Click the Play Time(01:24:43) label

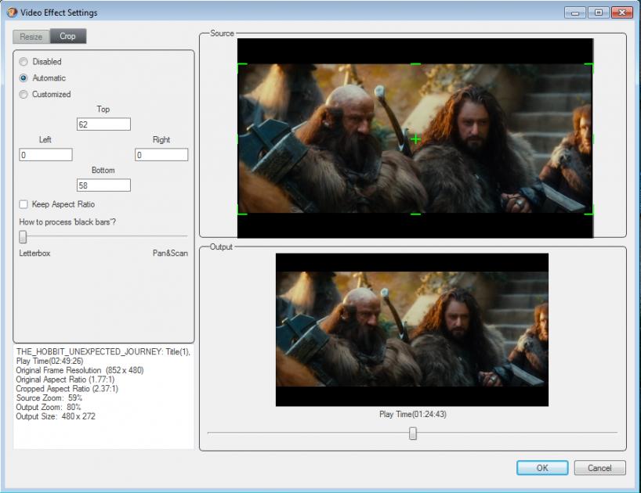(413, 414)
